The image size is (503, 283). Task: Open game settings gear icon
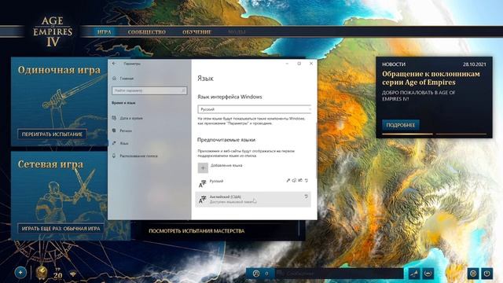tap(473, 274)
